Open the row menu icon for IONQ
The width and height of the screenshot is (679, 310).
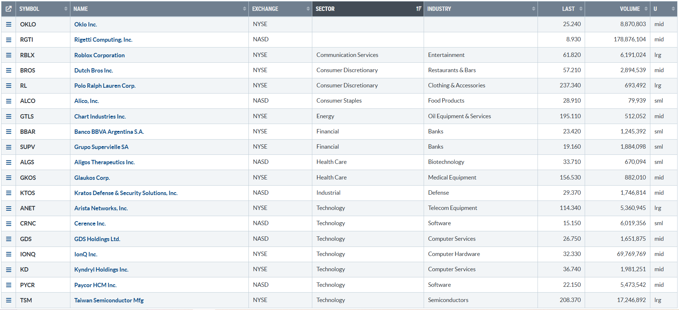9,254
